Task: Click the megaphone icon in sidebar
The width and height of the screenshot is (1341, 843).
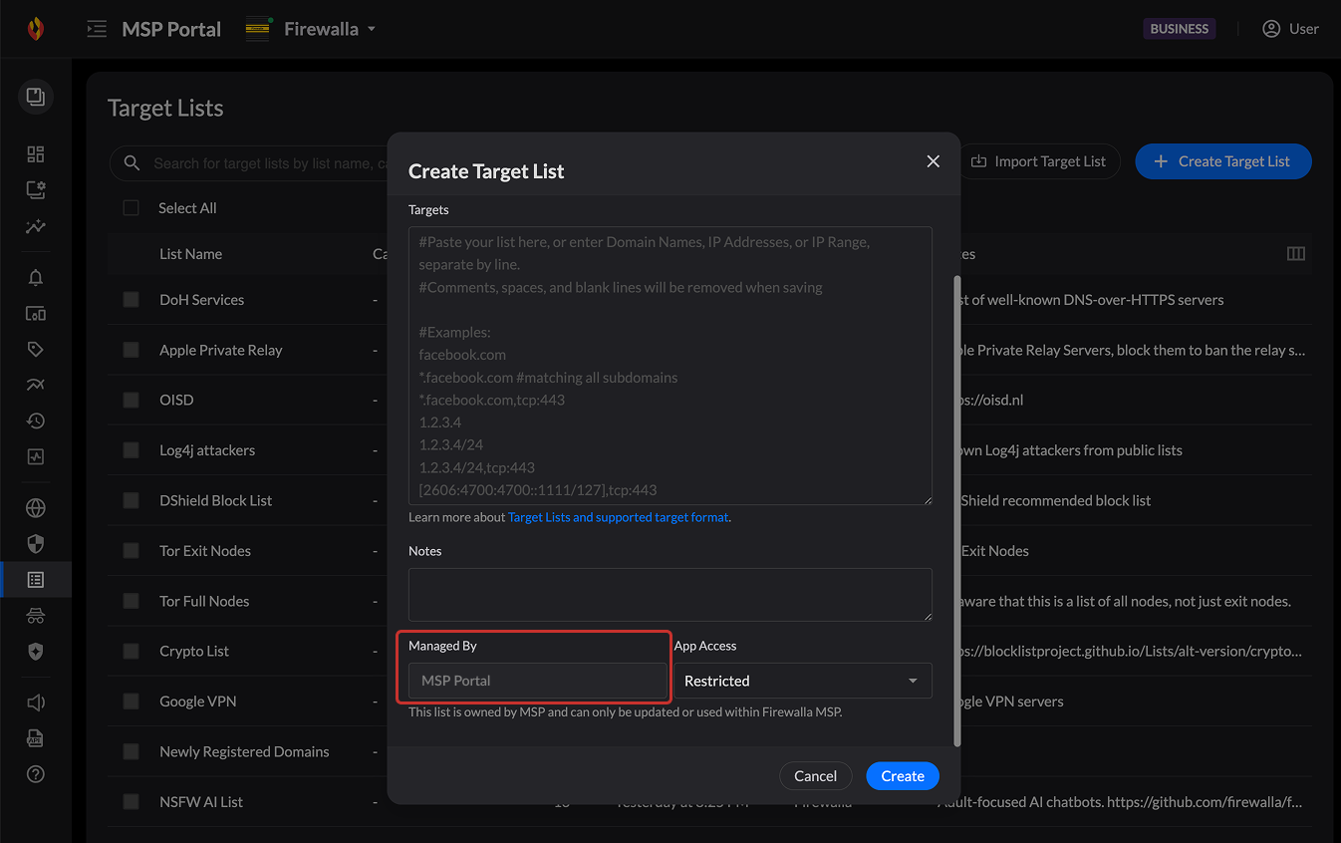Action: pyautogui.click(x=36, y=702)
